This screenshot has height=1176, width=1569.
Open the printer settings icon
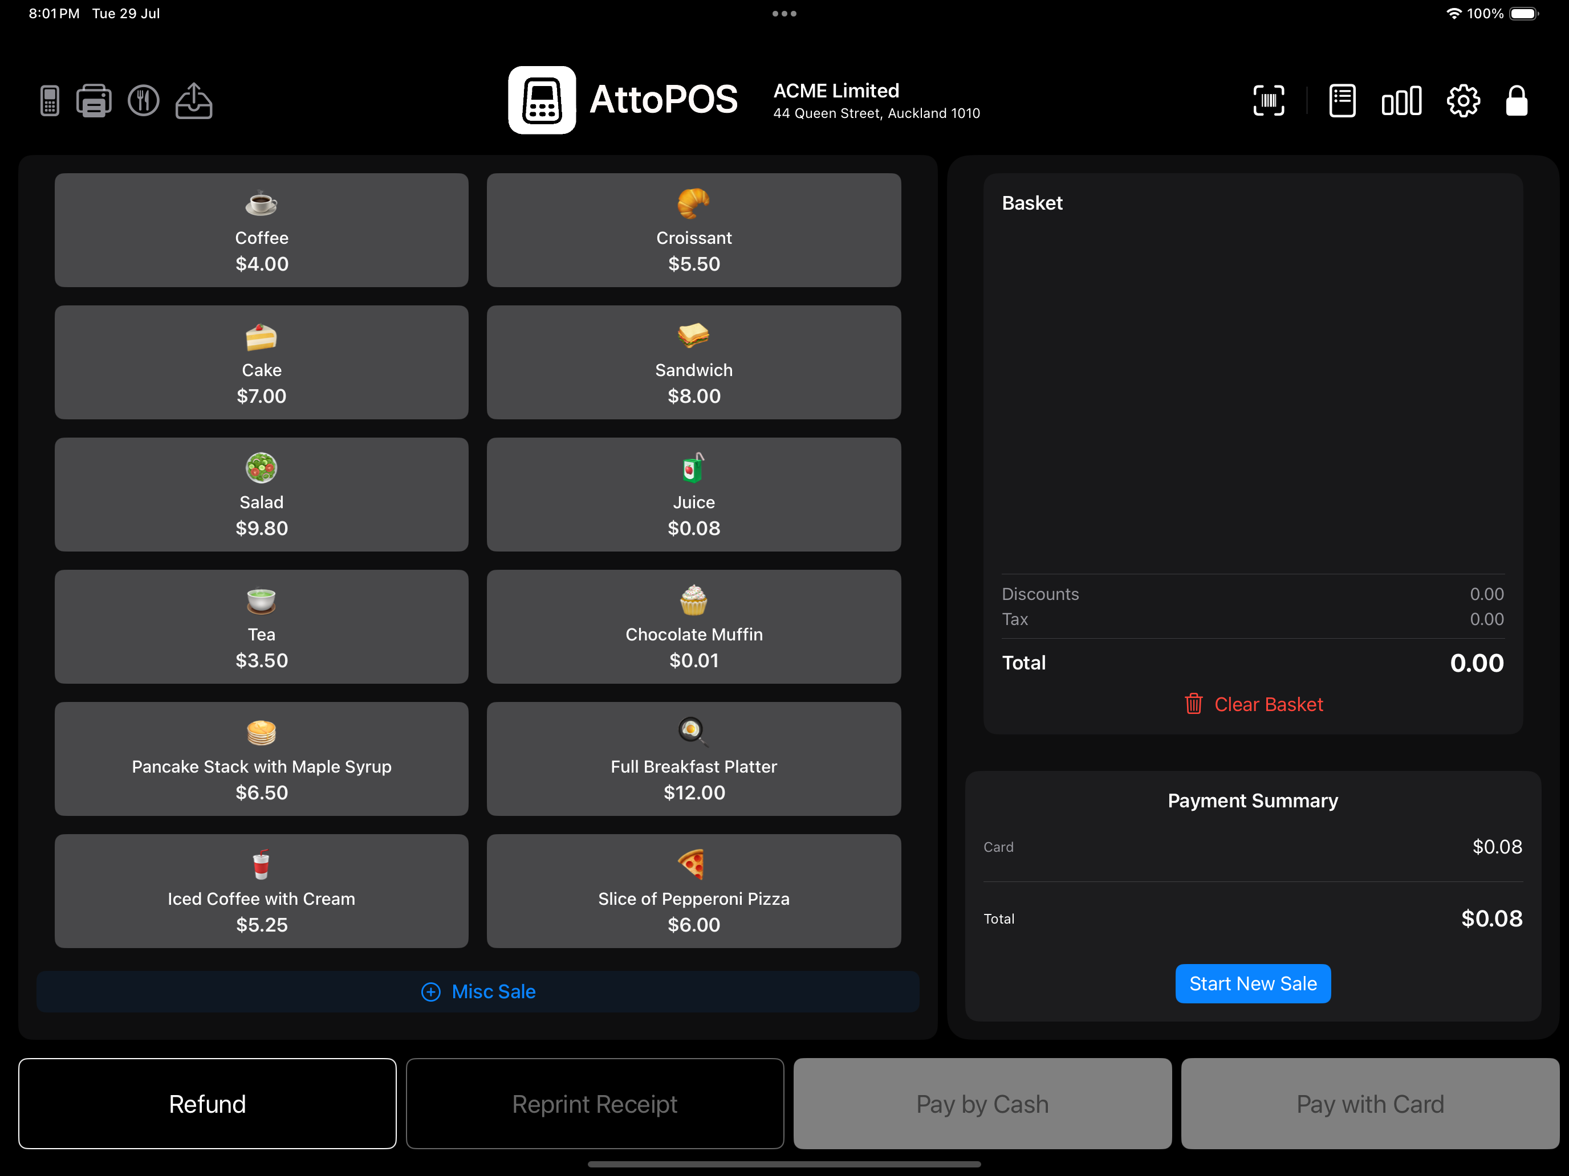94,101
